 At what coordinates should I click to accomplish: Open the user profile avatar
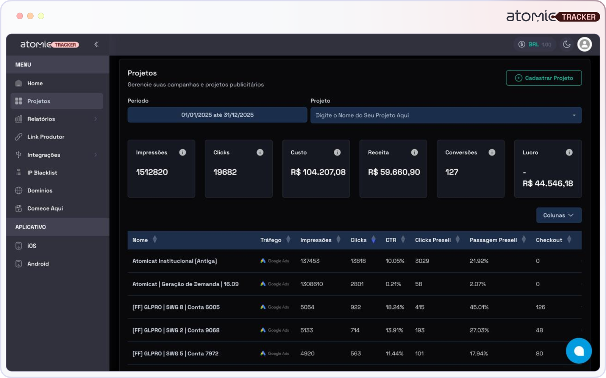click(584, 44)
